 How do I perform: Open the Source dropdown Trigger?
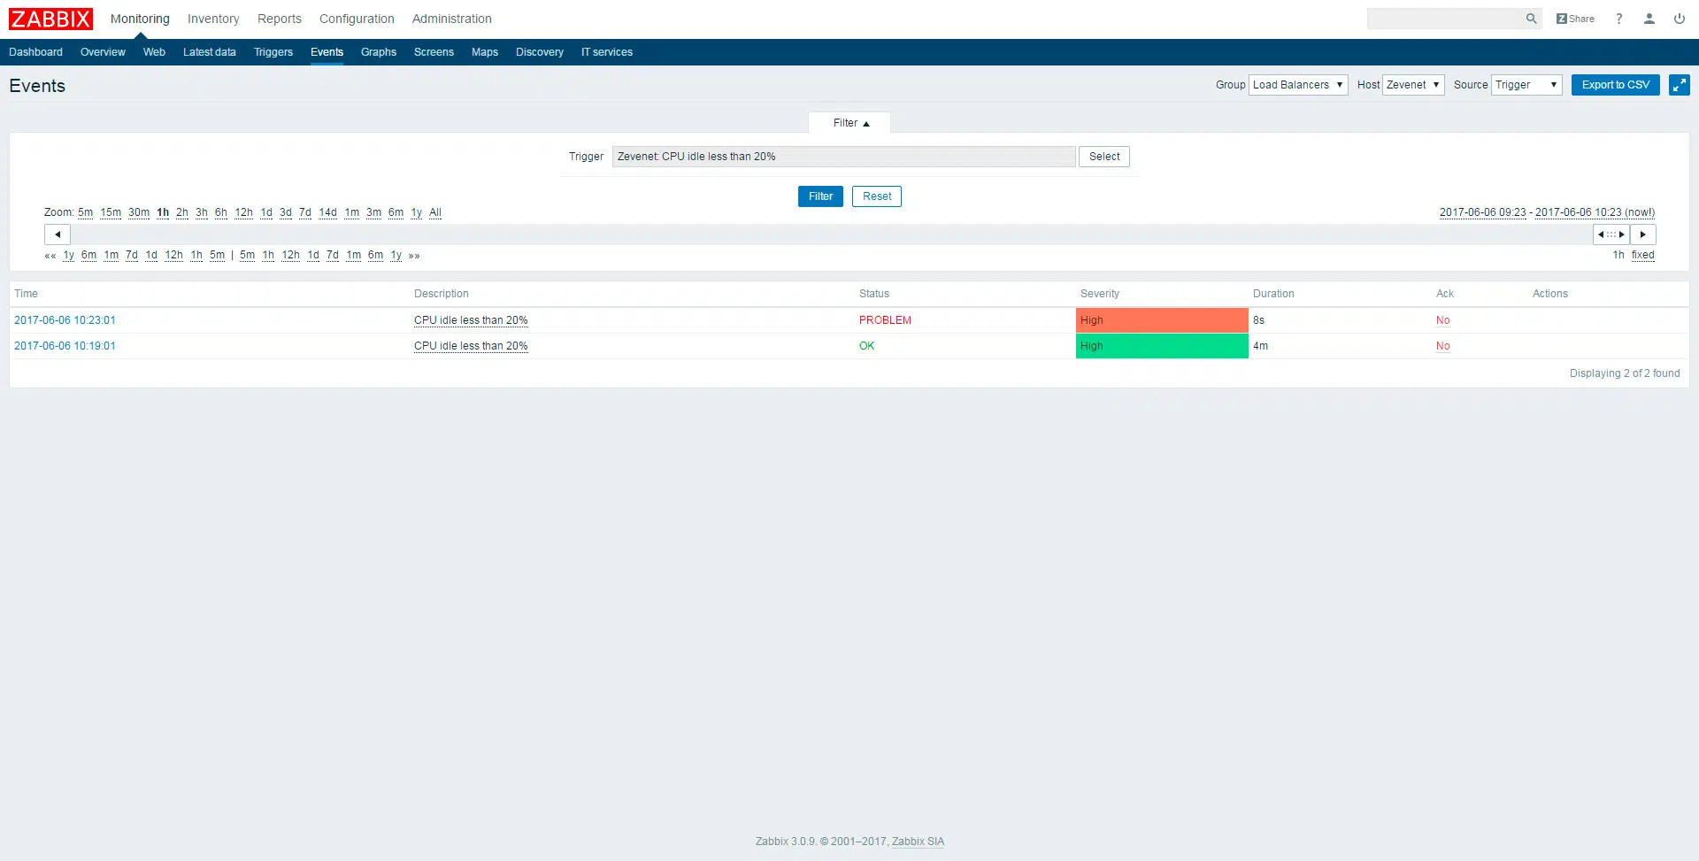(1526, 85)
